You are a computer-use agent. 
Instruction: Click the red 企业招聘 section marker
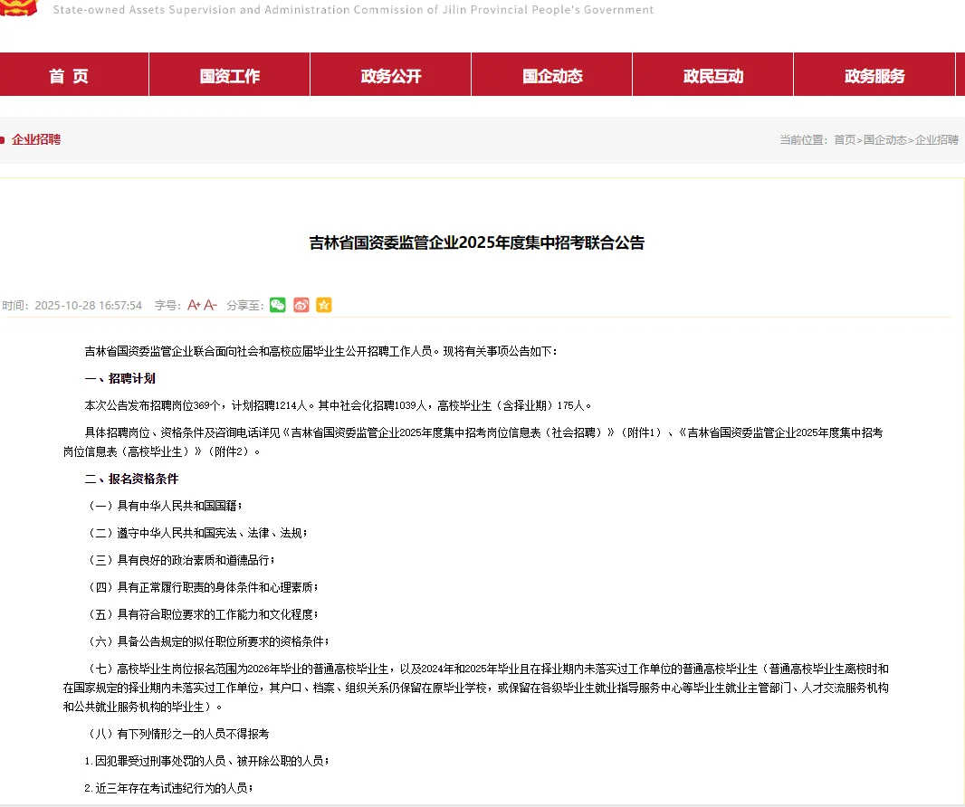34,140
